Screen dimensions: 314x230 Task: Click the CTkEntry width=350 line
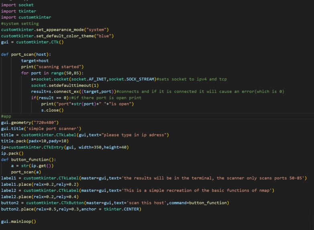coord(65,147)
